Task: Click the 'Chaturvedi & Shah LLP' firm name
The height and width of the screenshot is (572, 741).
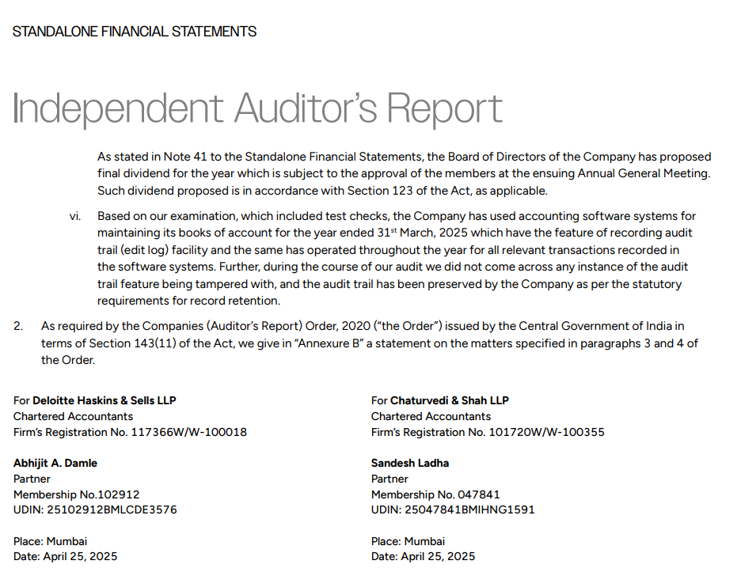Action: coord(450,400)
